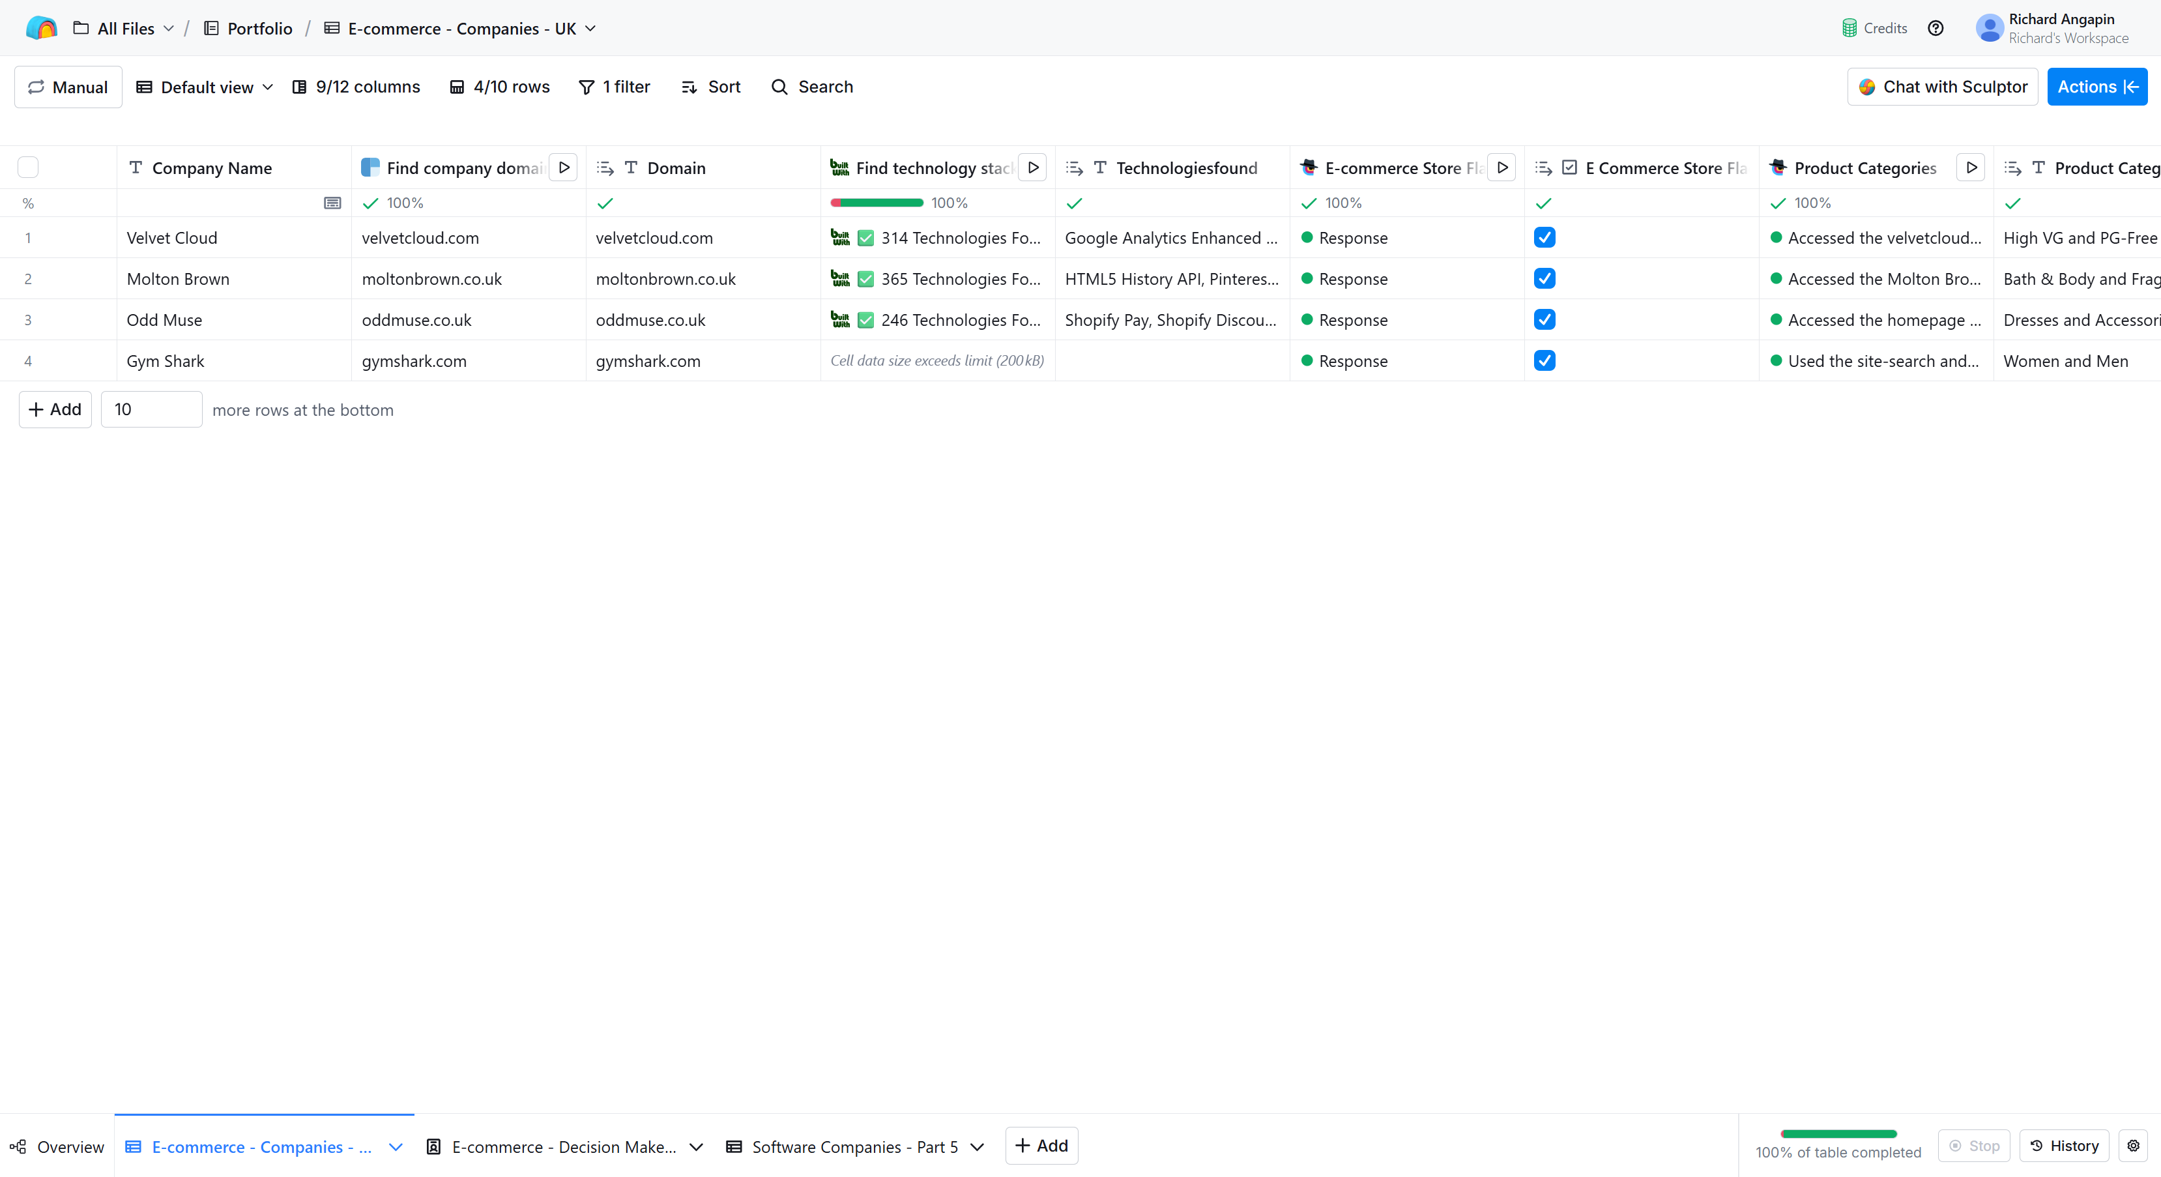Click the description icon in Company Name column

coord(332,203)
